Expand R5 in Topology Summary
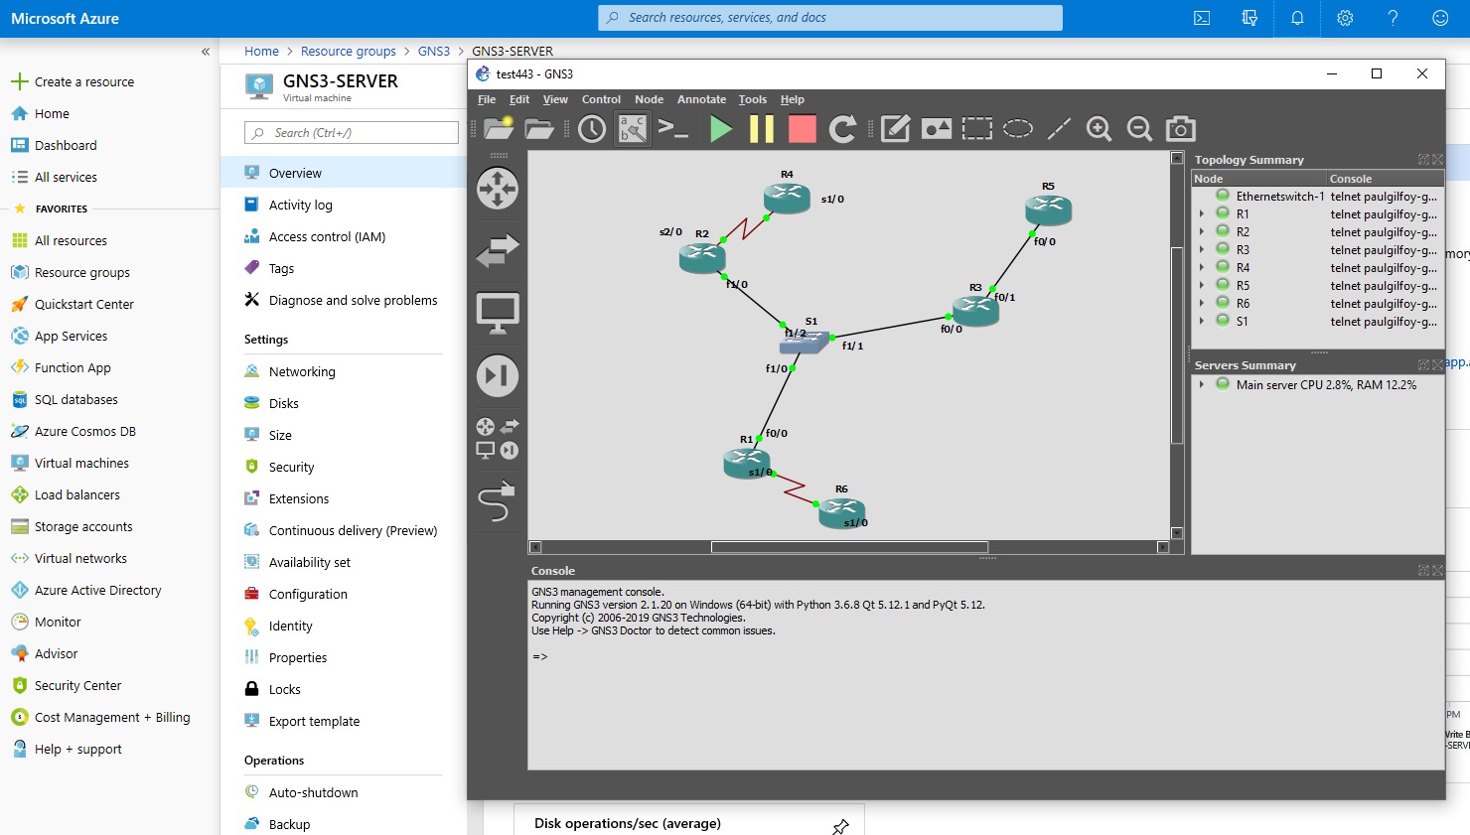The width and height of the screenshot is (1470, 835). [1202, 285]
